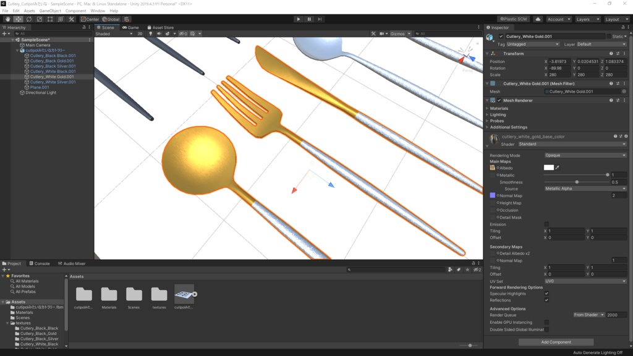Open the Asset Store from the tab bar

click(162, 27)
